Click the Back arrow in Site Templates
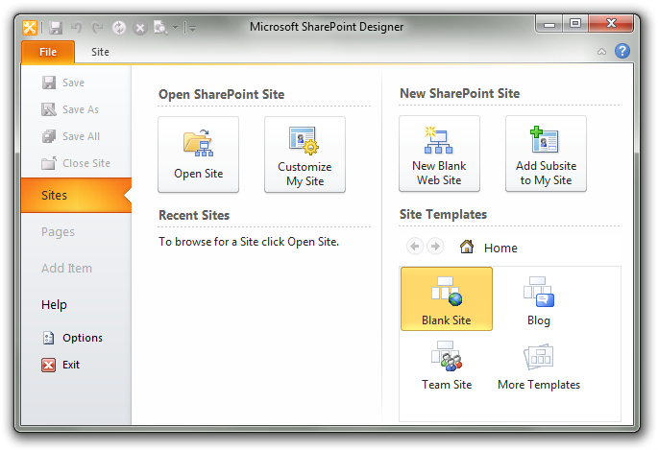658x450 pixels. [415, 247]
